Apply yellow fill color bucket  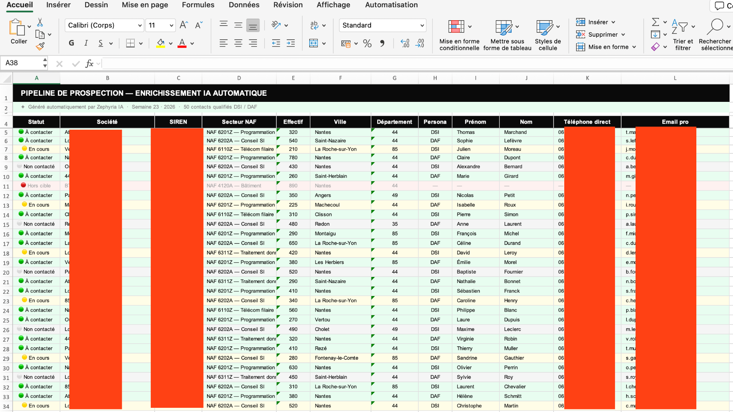161,43
